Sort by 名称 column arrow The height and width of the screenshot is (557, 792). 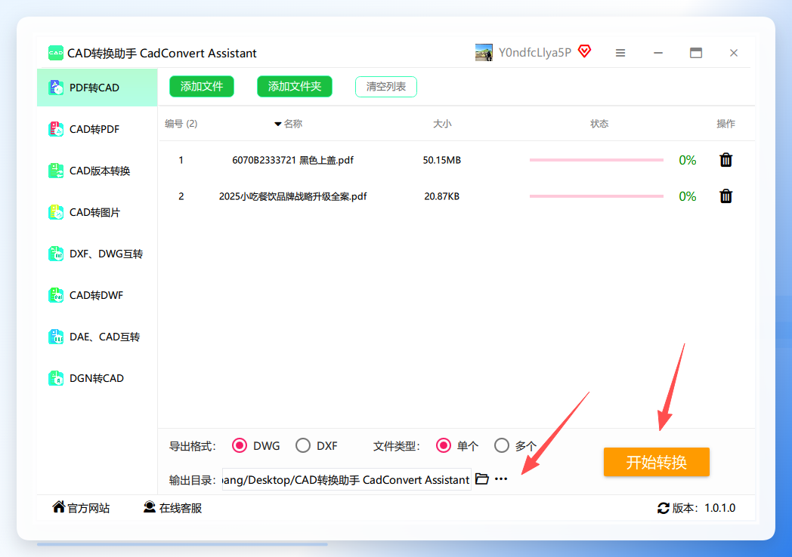[278, 124]
